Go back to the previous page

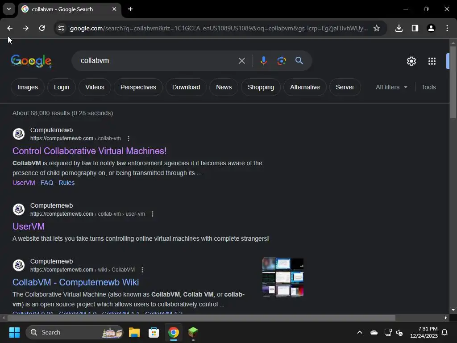10,28
